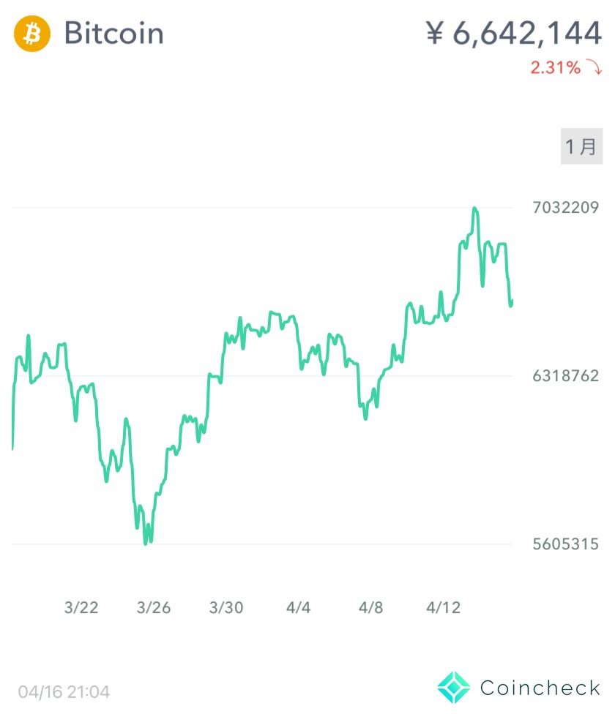The height and width of the screenshot is (714, 615).
Task: Click the chart line's lowest dip
Action: [x=146, y=543]
